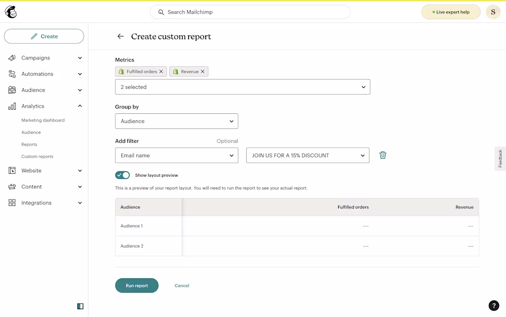Open the Audience people icon
Viewport: 506px width, 317px height.
tap(12, 90)
